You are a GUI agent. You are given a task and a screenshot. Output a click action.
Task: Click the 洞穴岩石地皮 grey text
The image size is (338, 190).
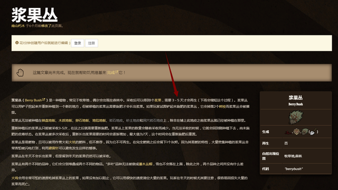point(153,120)
